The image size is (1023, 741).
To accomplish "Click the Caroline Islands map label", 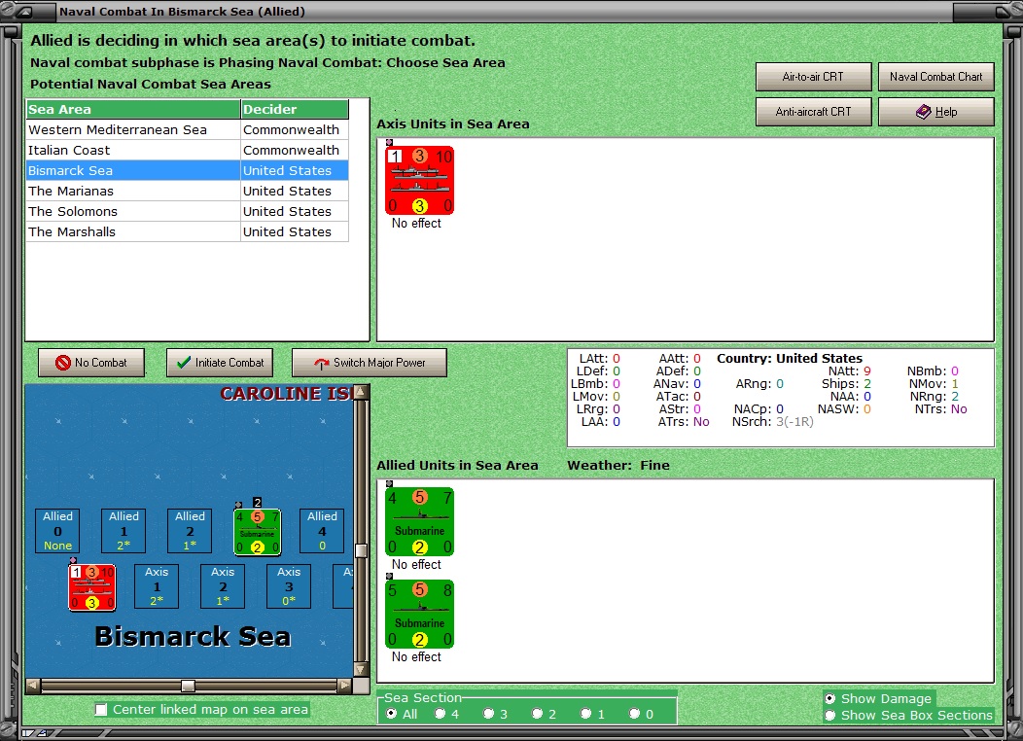I will pyautogui.click(x=286, y=393).
